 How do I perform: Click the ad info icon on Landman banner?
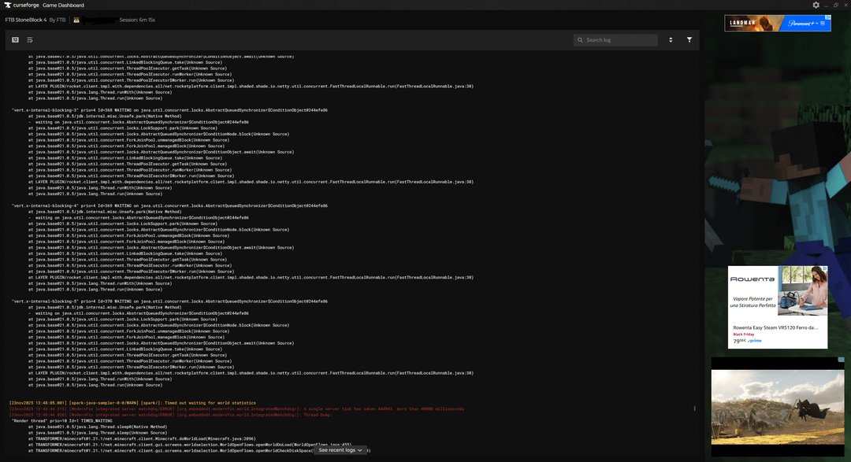827,18
